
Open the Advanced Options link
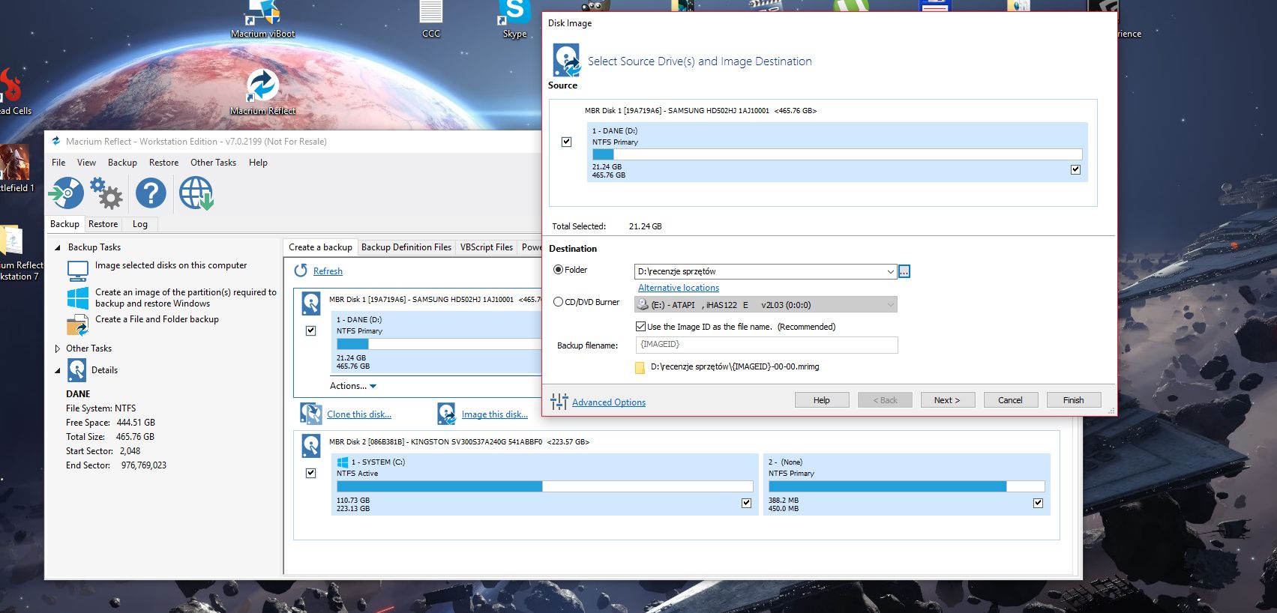point(608,402)
